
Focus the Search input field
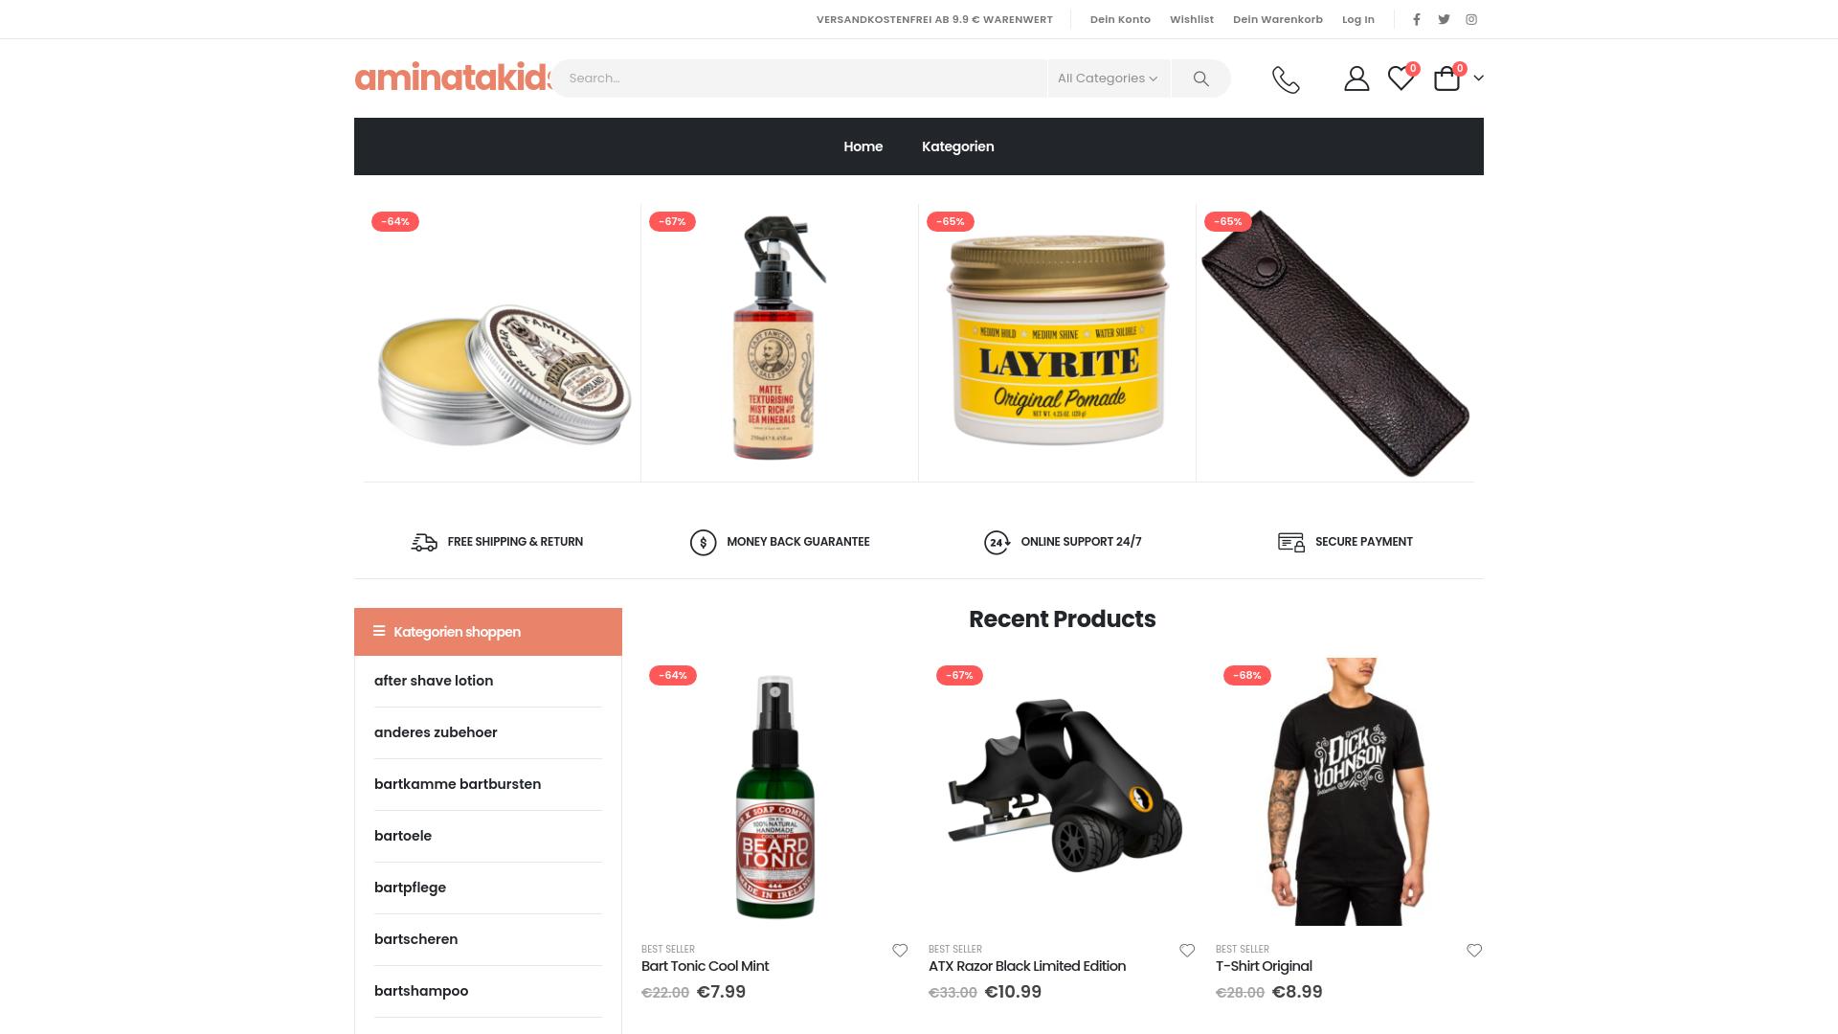click(799, 79)
